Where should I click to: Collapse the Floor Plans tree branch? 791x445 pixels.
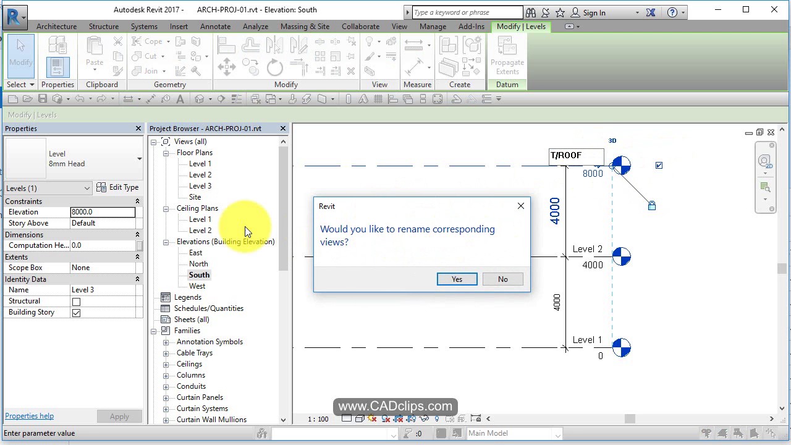pyautogui.click(x=166, y=152)
